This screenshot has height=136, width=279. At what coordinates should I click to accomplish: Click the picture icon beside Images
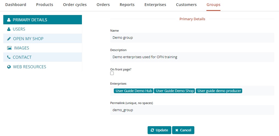coord(9,48)
